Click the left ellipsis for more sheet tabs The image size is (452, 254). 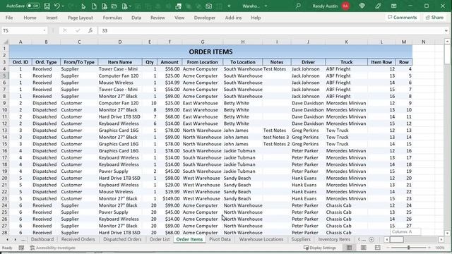coord(23,240)
